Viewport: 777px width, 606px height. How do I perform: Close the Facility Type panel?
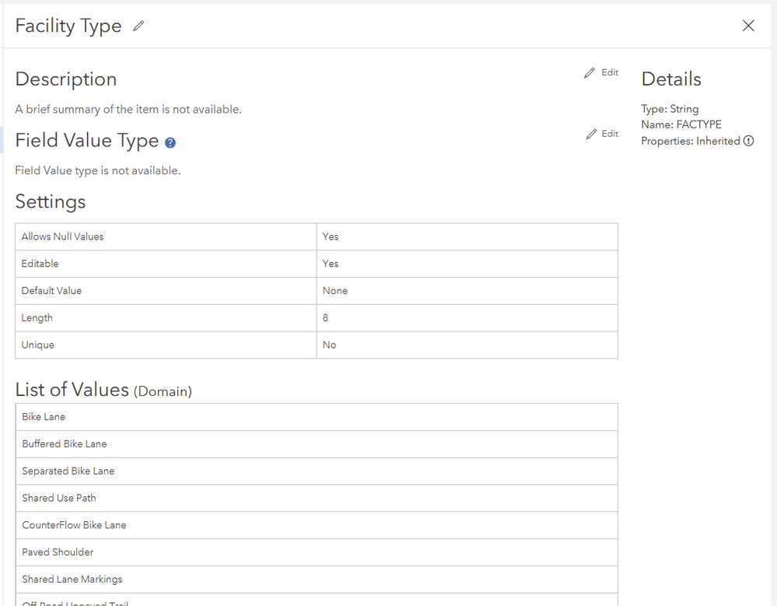(748, 26)
